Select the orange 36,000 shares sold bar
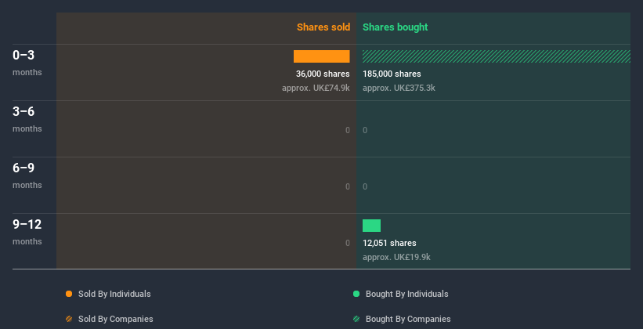This screenshot has width=643, height=329. point(321,56)
